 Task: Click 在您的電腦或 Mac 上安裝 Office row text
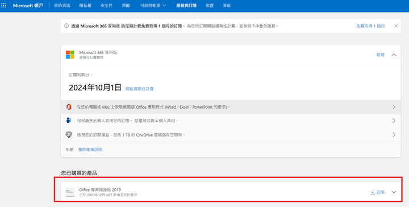click(x=153, y=107)
